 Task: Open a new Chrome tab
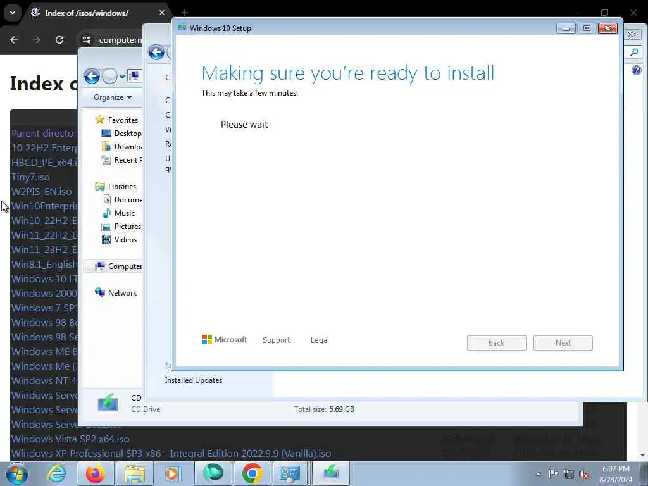pos(185,13)
